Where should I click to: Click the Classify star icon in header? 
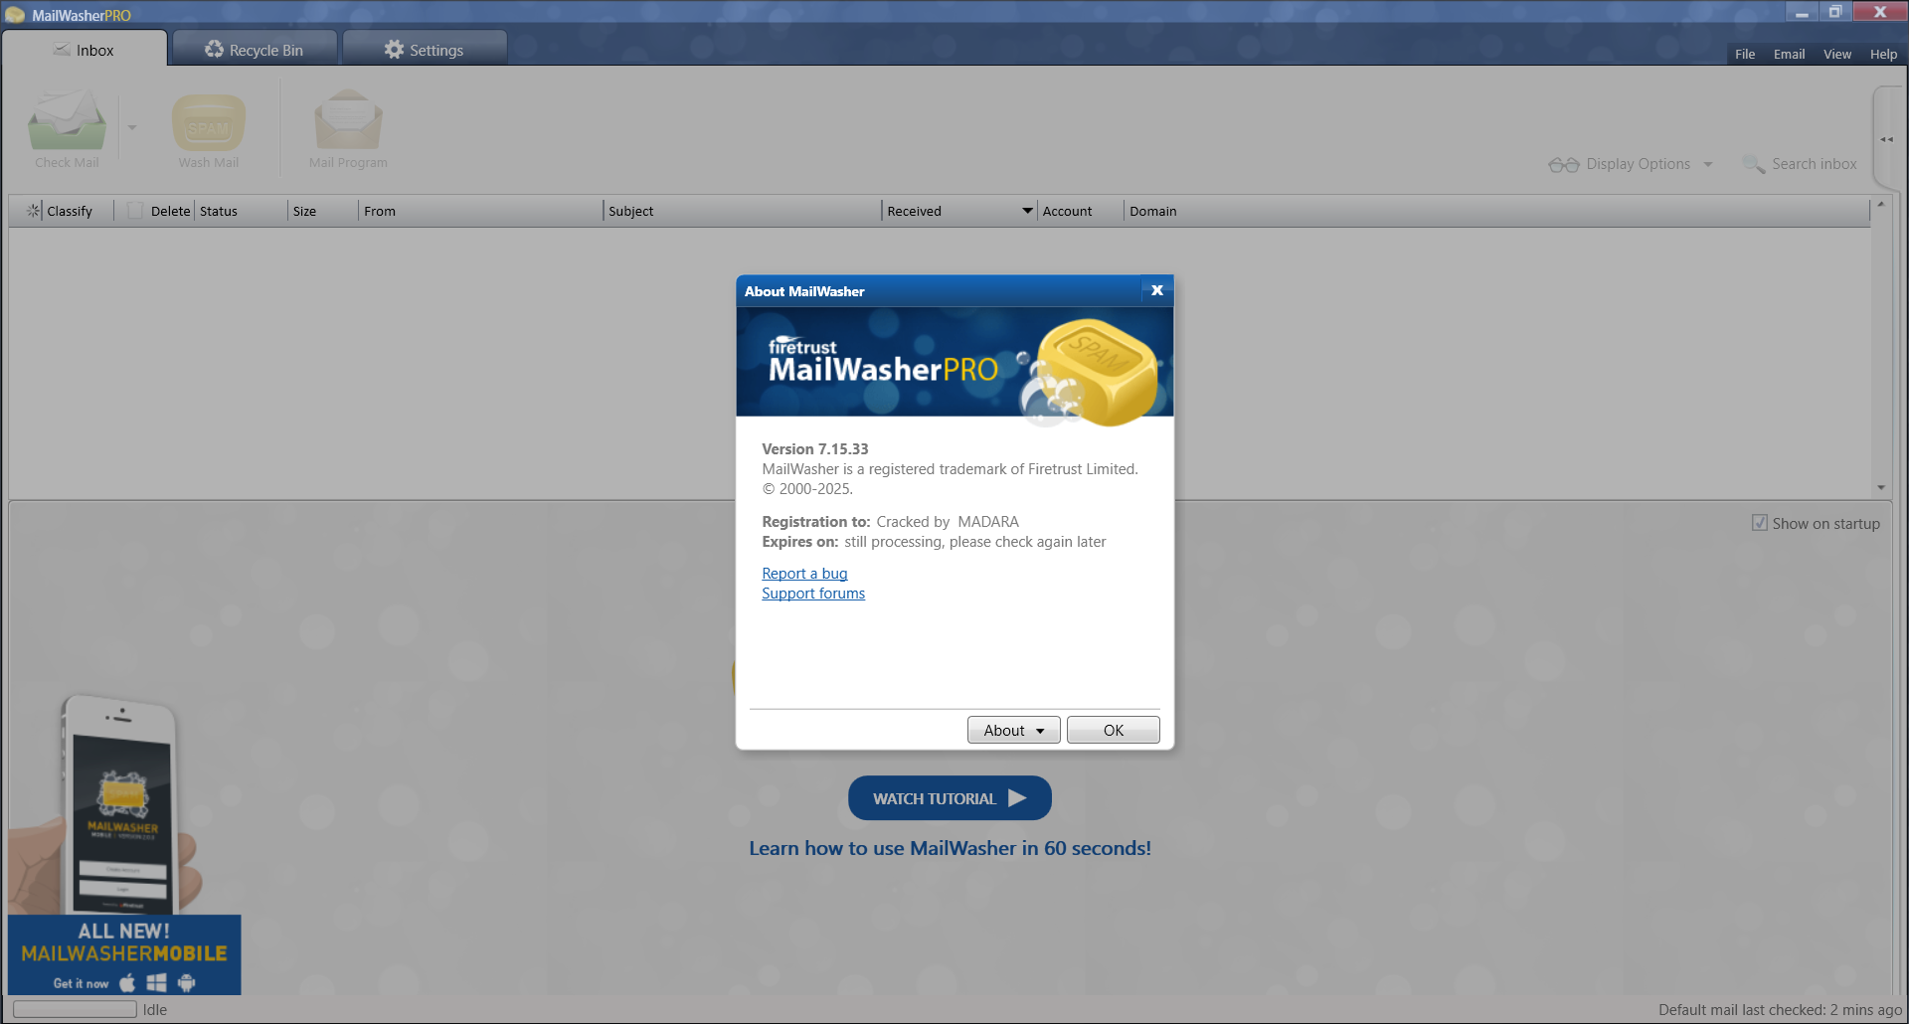click(x=34, y=211)
